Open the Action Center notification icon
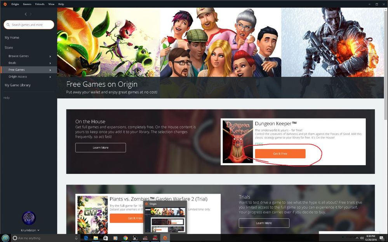Screen dimensions: 388x242 click(381, 238)
